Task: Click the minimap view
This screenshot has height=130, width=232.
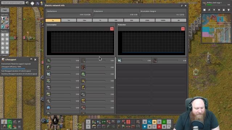Action: (x=216, y=28)
